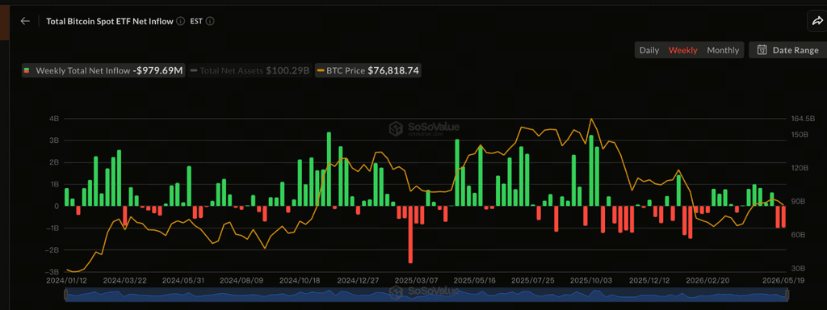Click the -2B left axis label
The width and height of the screenshot is (827, 310).
(x=52, y=250)
